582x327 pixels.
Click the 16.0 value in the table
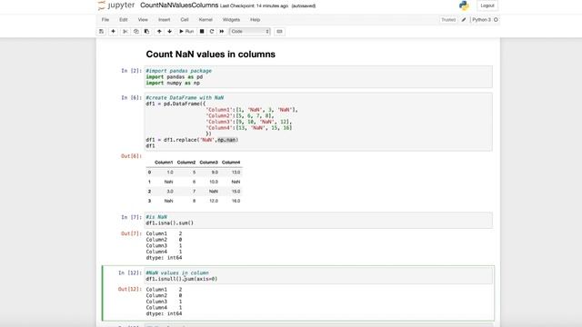point(236,201)
